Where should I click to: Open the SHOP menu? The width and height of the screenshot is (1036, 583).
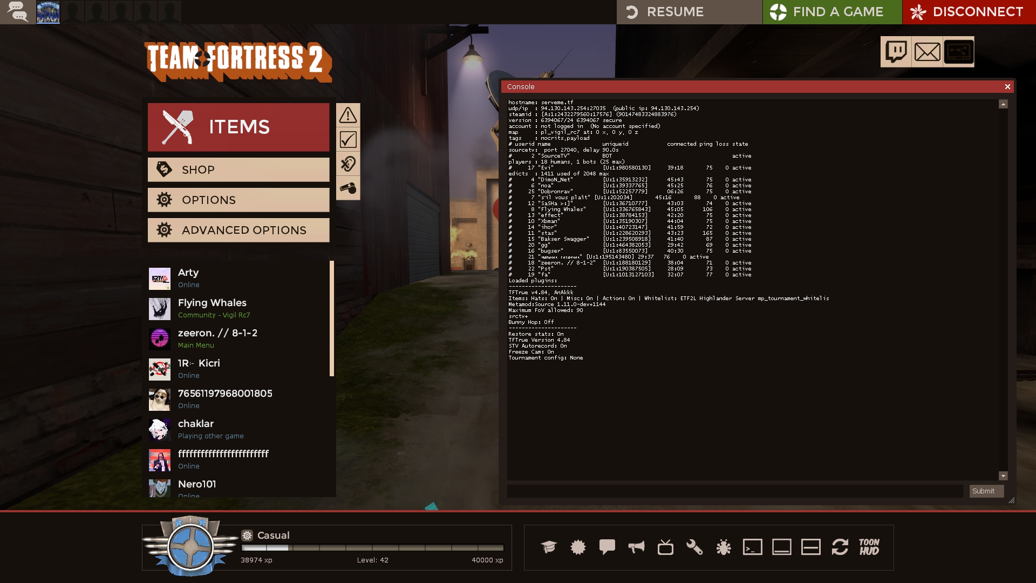click(238, 170)
